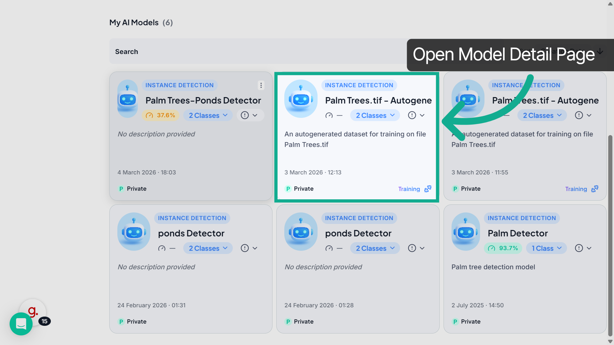614x345 pixels.
Task: Open the info dropdown on the 11:55 Palm Trees.tif card
Action: tap(583, 115)
